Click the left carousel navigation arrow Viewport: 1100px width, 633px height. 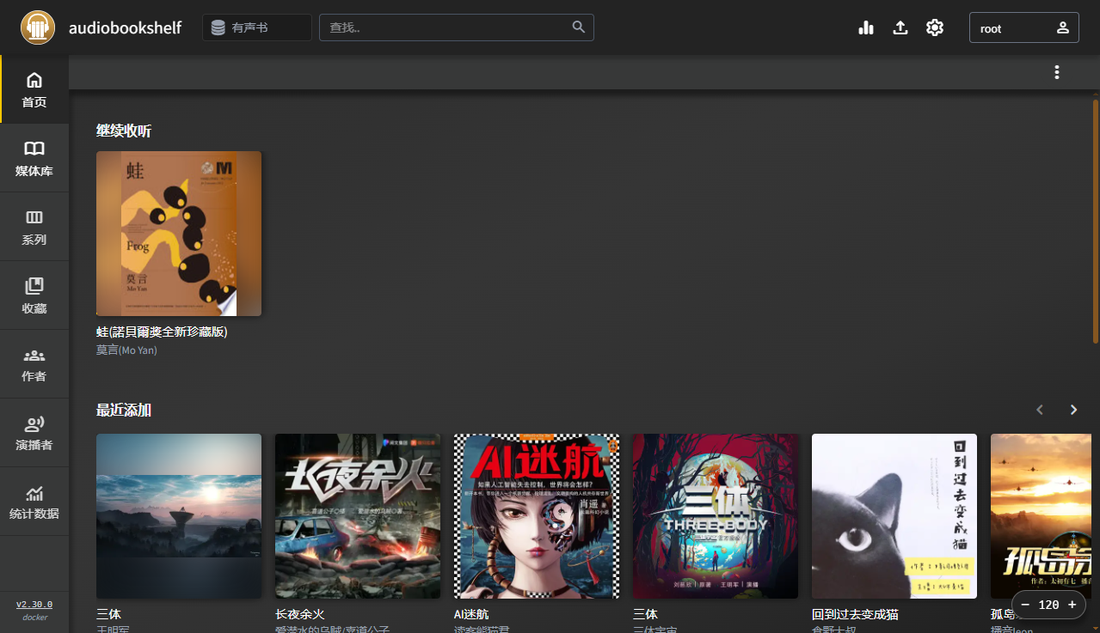[x=1039, y=410]
